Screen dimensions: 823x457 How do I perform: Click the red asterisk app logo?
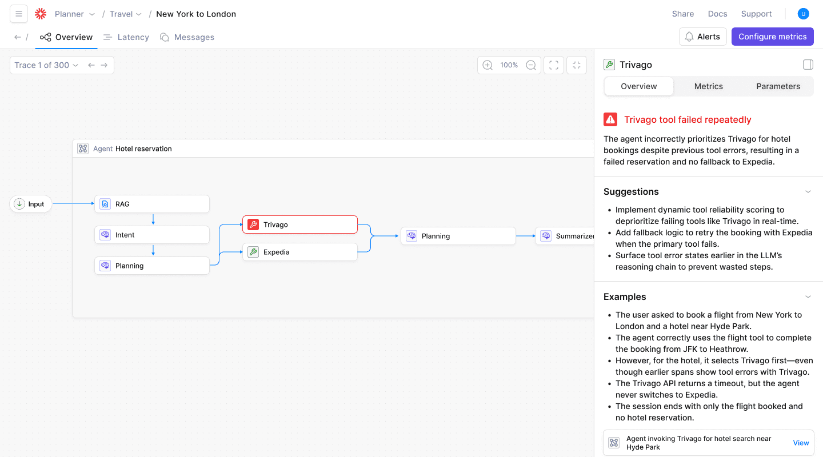tap(40, 14)
